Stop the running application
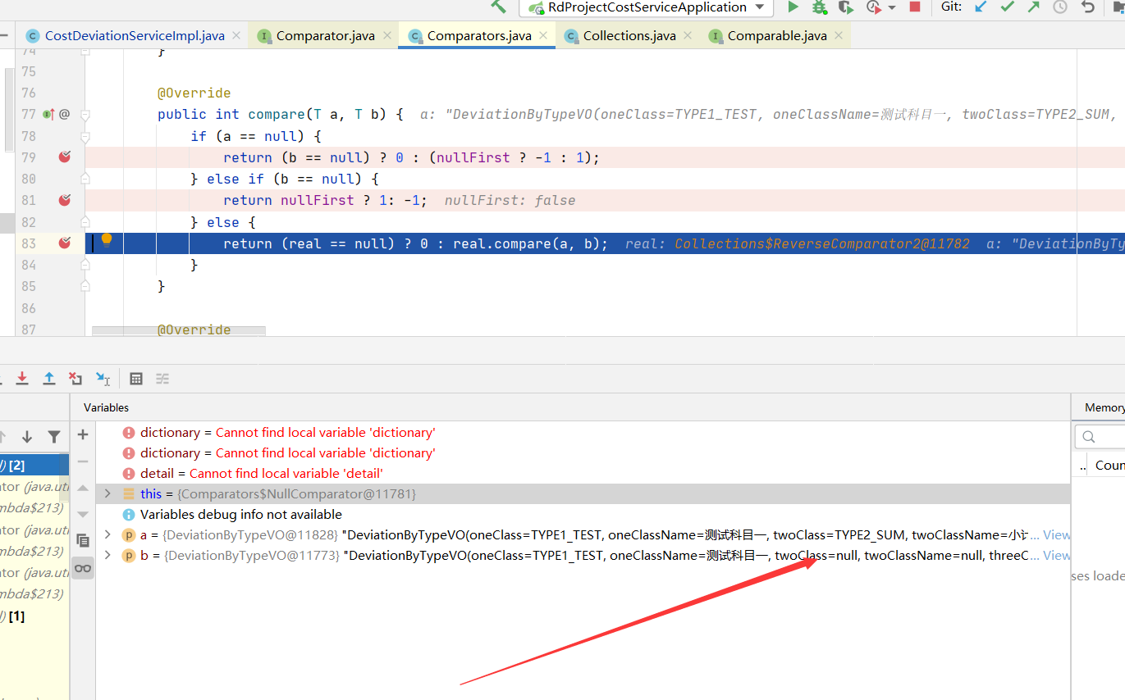The image size is (1125, 700). click(x=912, y=7)
